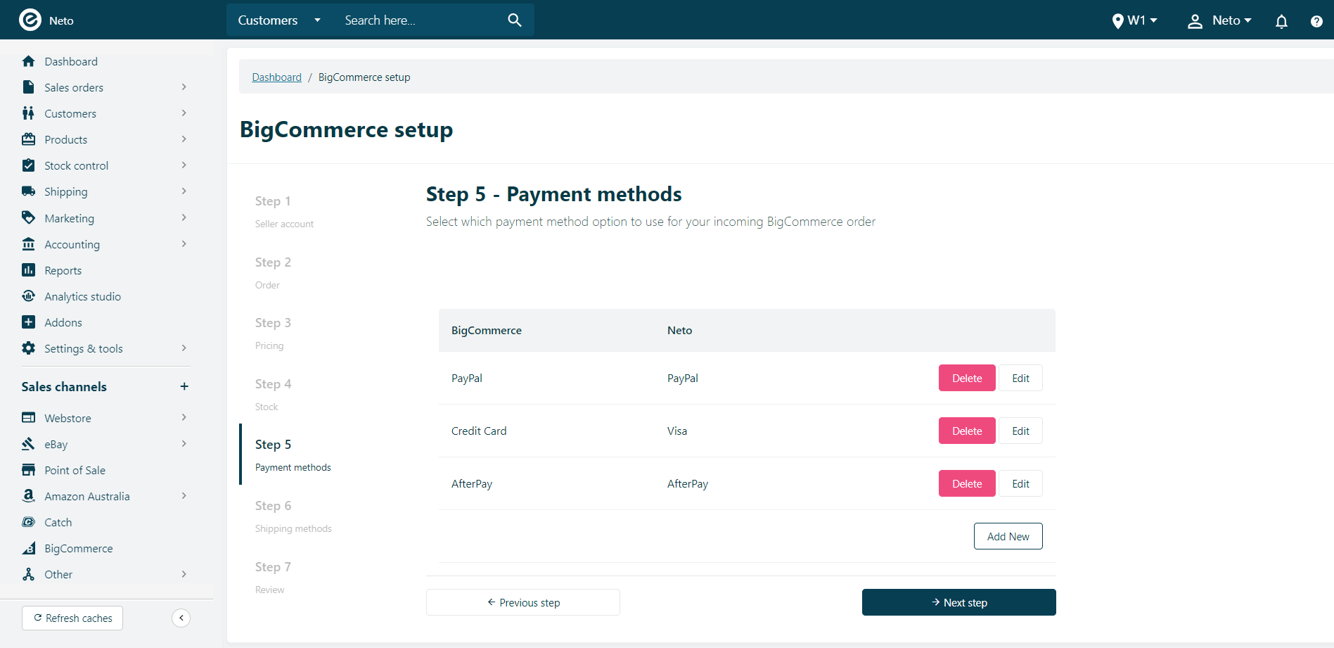Add a new sales channel plus icon
The width and height of the screenshot is (1334, 648).
click(184, 386)
